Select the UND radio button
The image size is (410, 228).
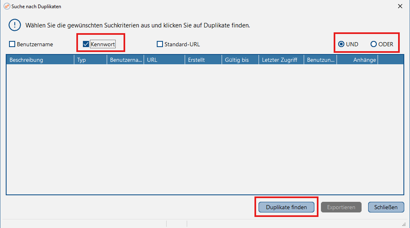click(x=341, y=44)
